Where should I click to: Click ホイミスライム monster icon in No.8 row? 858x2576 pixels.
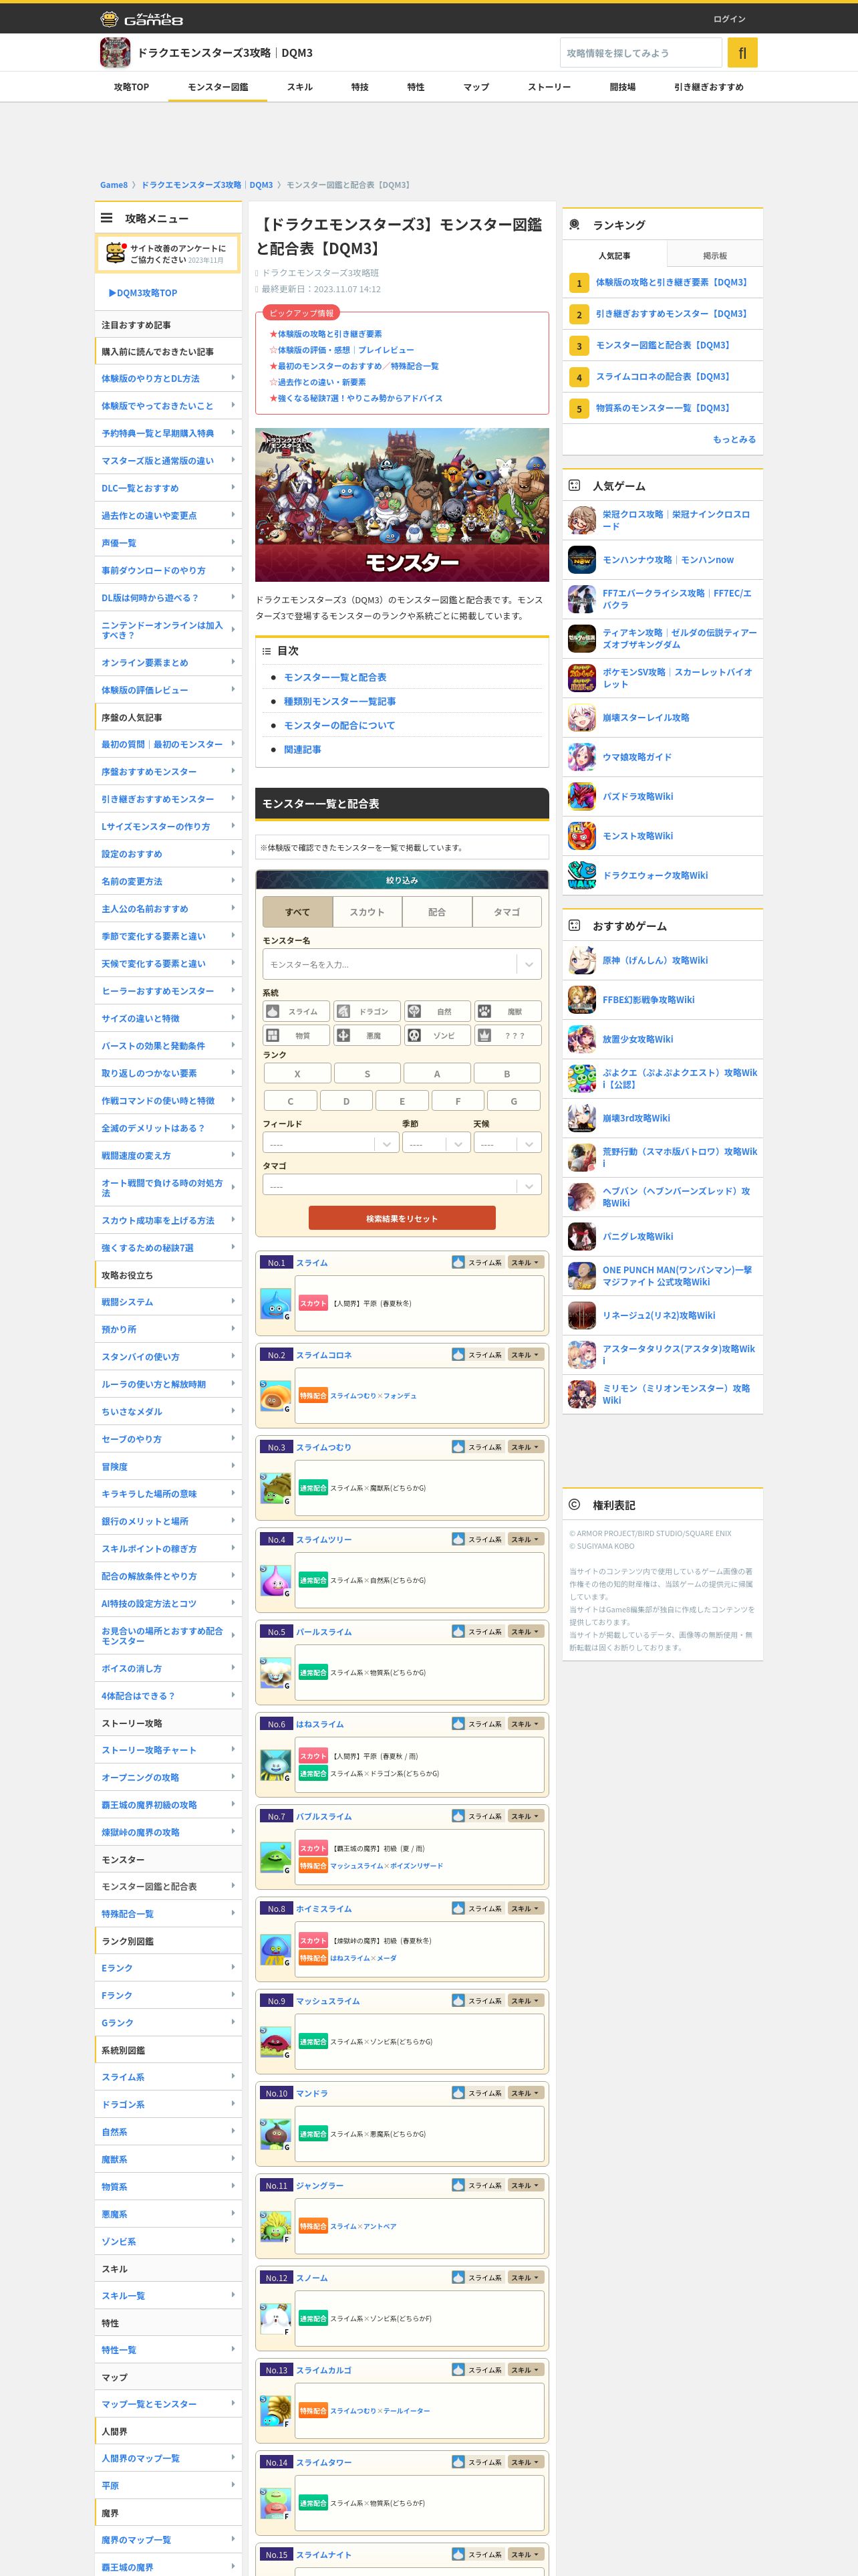pyautogui.click(x=276, y=1949)
